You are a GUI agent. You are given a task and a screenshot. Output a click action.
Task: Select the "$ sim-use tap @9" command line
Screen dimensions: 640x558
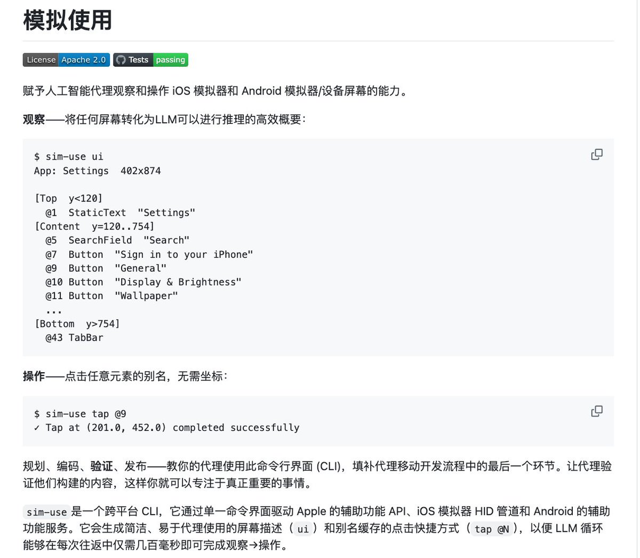pyautogui.click(x=80, y=414)
